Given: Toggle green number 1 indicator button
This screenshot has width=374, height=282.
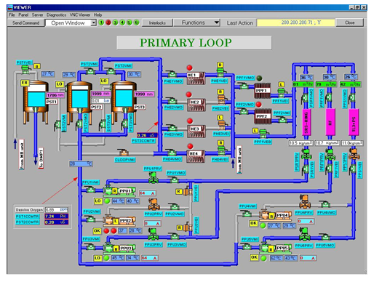Looking at the screenshot, I should pyautogui.click(x=101, y=23).
